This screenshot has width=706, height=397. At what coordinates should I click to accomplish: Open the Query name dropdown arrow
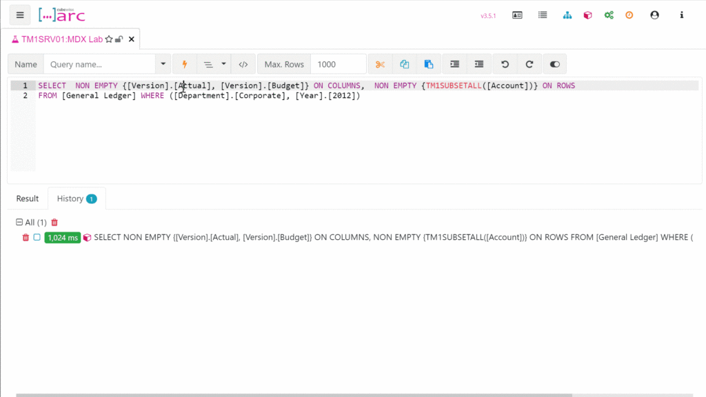pos(163,64)
